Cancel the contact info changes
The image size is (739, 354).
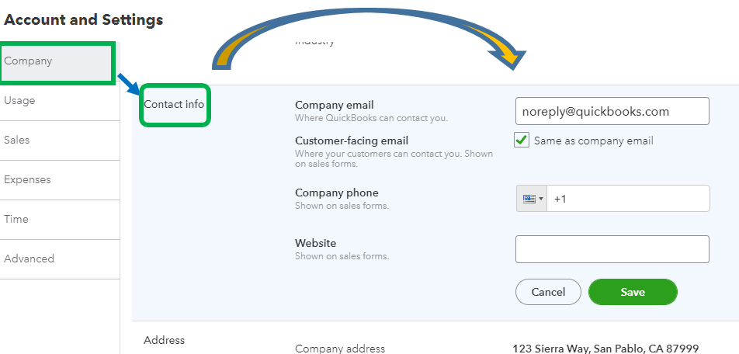(x=548, y=292)
